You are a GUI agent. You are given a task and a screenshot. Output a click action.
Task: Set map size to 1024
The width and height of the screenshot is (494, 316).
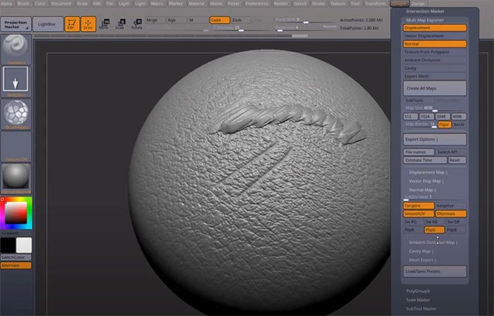click(x=427, y=117)
